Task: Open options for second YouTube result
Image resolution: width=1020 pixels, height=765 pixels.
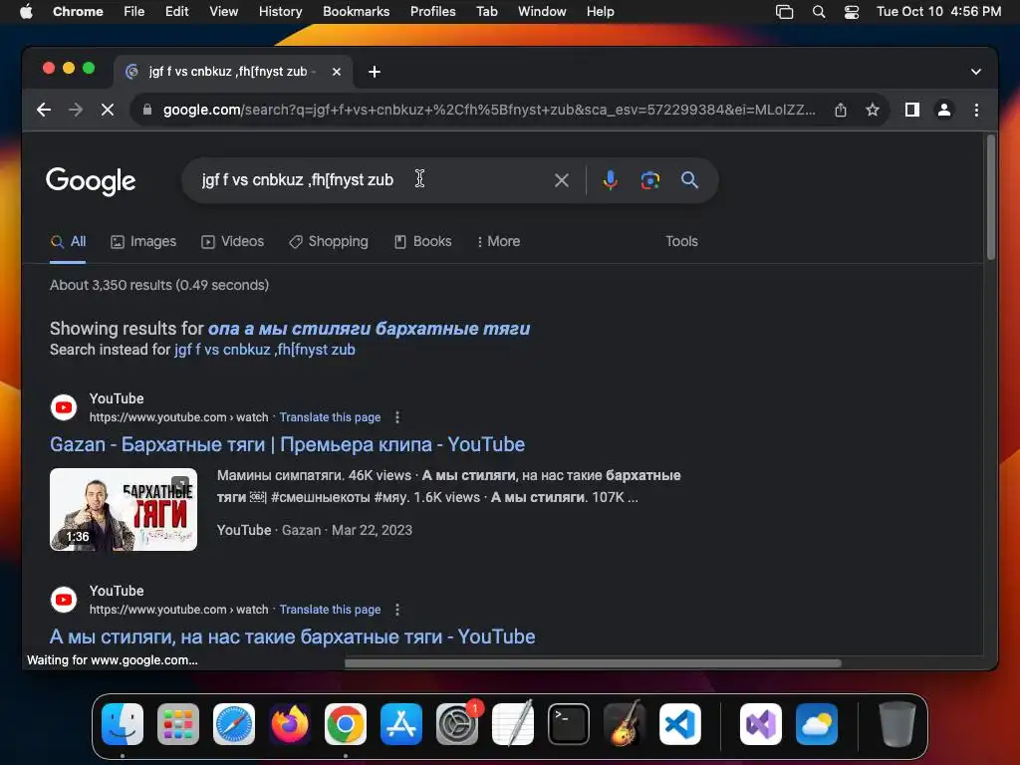Action: [397, 610]
